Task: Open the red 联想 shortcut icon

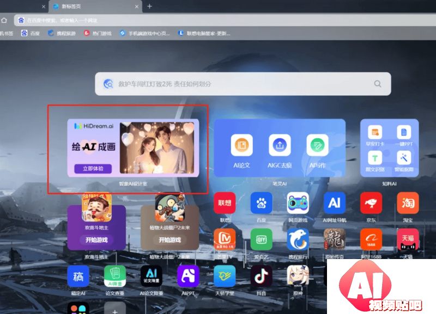Action: click(225, 203)
